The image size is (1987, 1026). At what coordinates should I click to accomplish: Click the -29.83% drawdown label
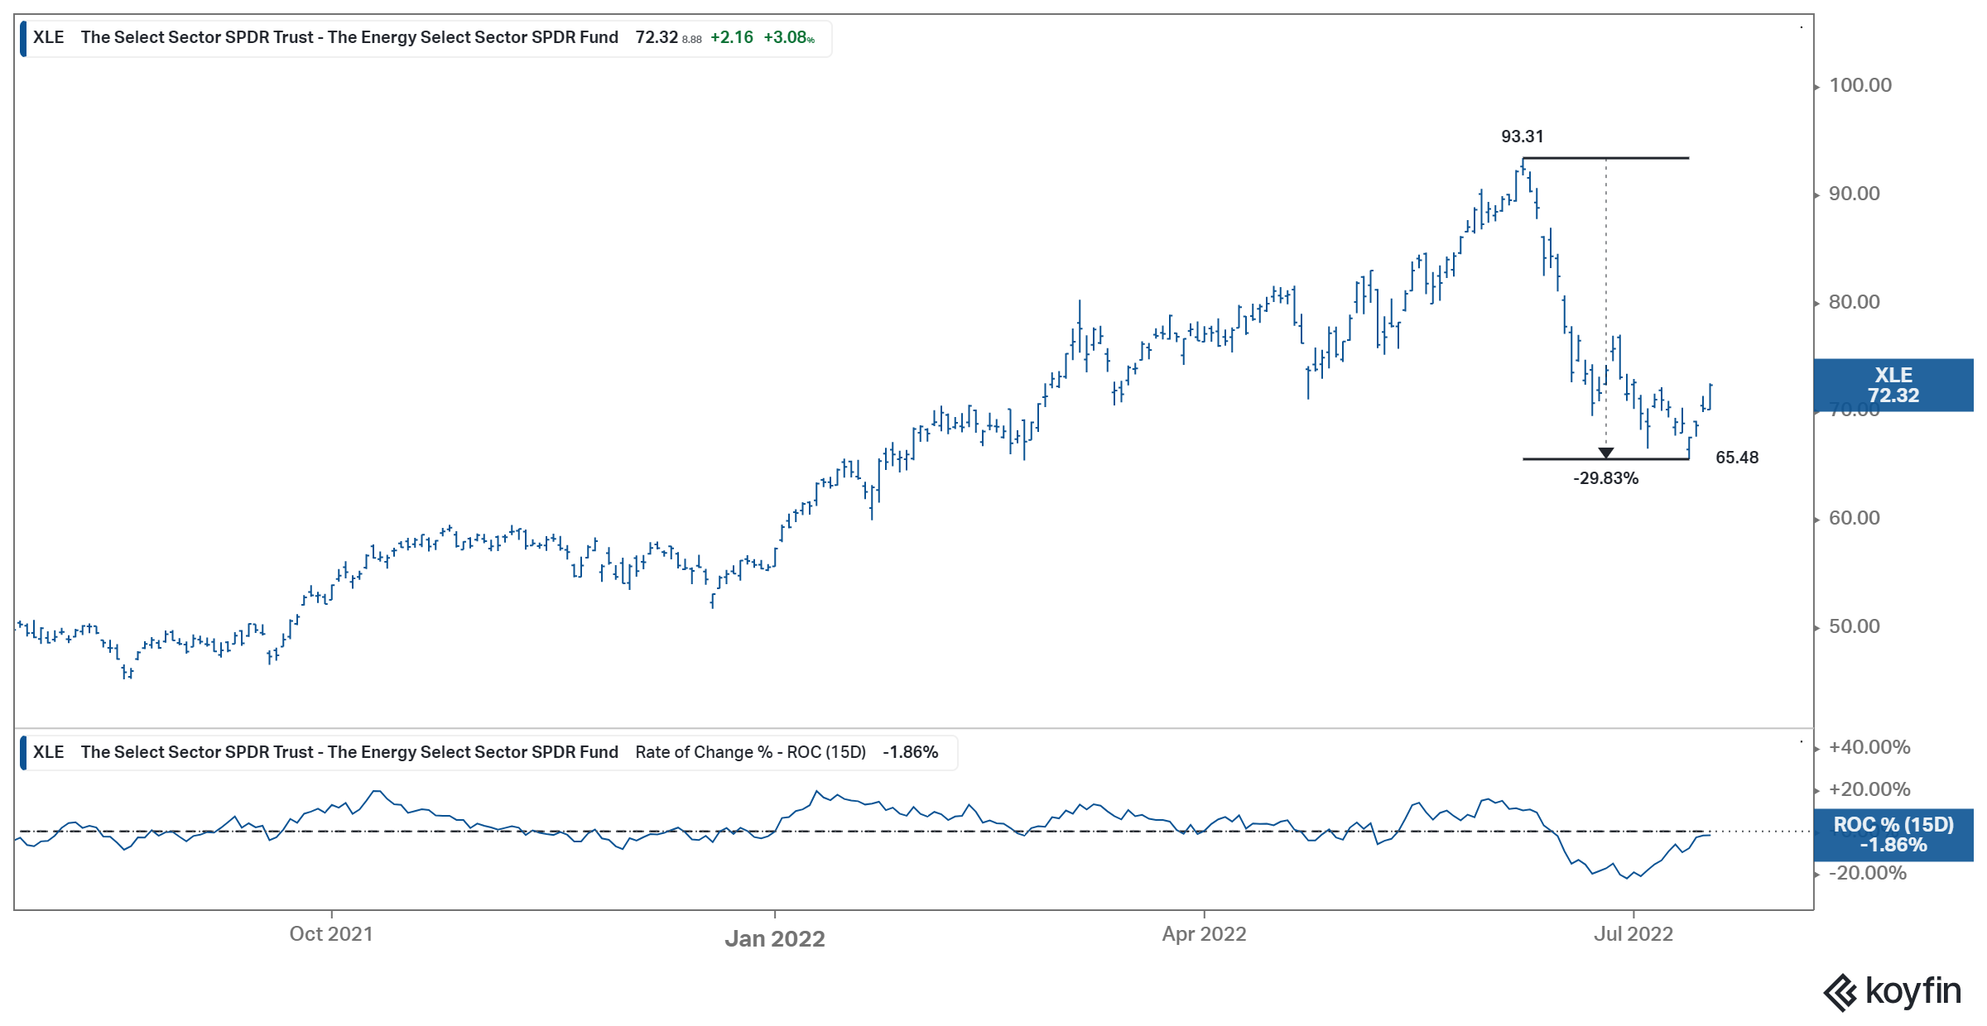click(1606, 478)
